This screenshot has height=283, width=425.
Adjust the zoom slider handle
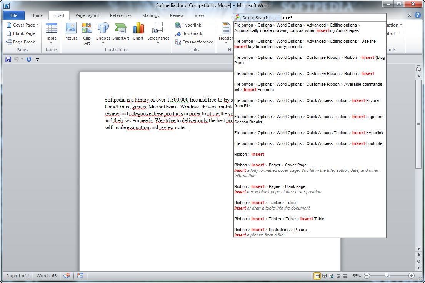point(387,276)
